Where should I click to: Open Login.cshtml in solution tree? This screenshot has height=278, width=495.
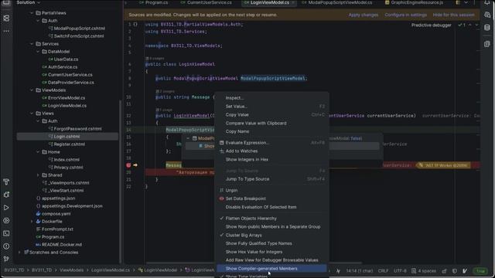tap(67, 137)
